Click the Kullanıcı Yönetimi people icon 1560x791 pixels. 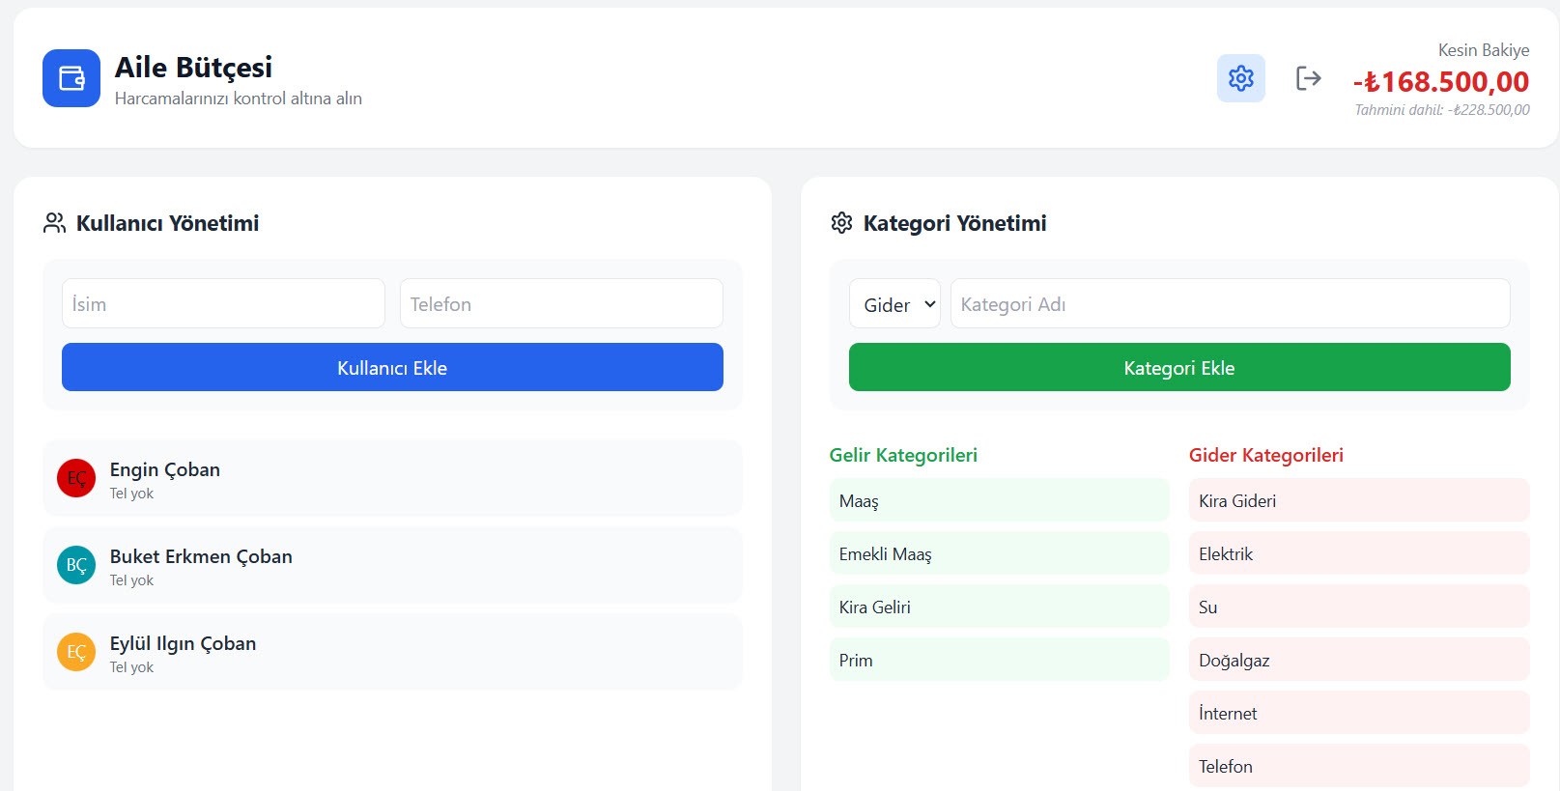click(55, 223)
